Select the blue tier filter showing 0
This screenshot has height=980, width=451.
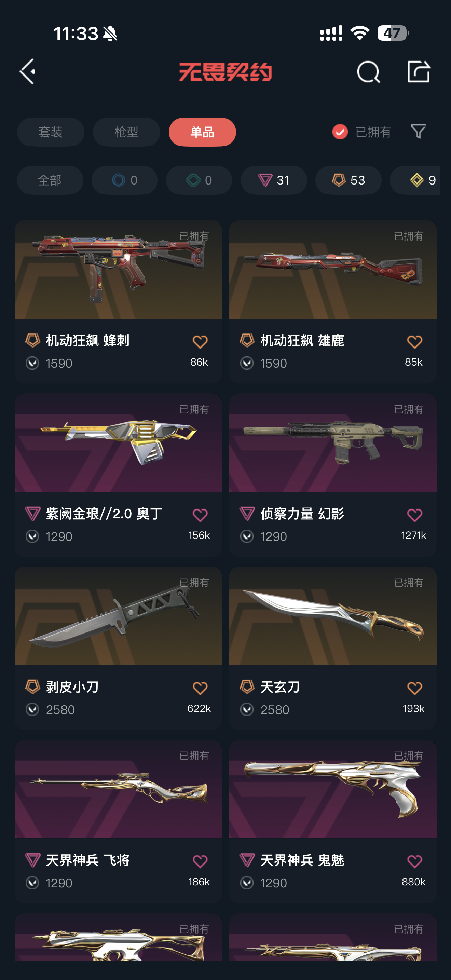click(124, 180)
